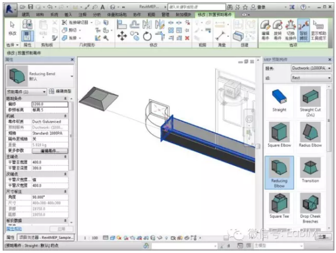
Task: Select the Modify arrow tool
Action: coord(12,28)
